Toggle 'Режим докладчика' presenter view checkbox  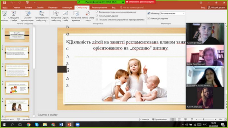pos(148,18)
